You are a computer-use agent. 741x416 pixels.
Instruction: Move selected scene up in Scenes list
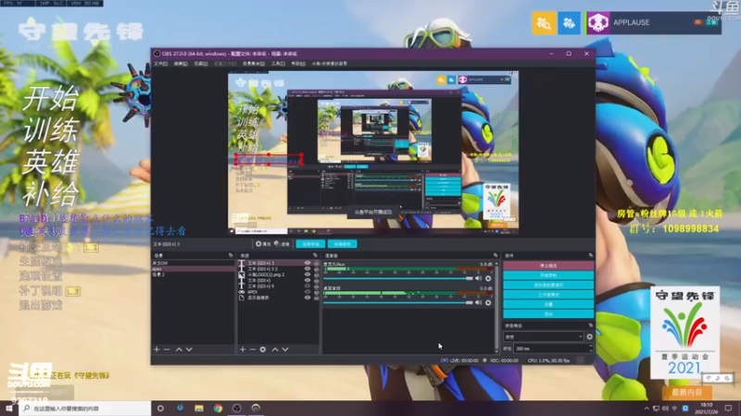(x=179, y=349)
